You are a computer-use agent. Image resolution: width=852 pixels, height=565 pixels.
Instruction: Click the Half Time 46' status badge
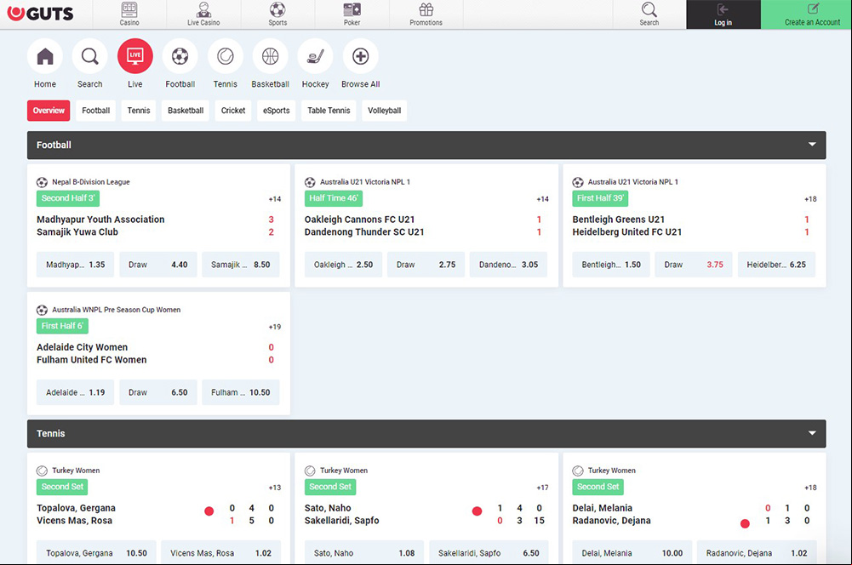[x=333, y=198]
